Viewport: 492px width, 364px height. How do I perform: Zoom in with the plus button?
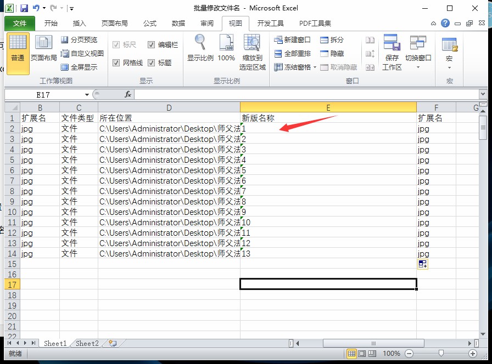click(473, 354)
